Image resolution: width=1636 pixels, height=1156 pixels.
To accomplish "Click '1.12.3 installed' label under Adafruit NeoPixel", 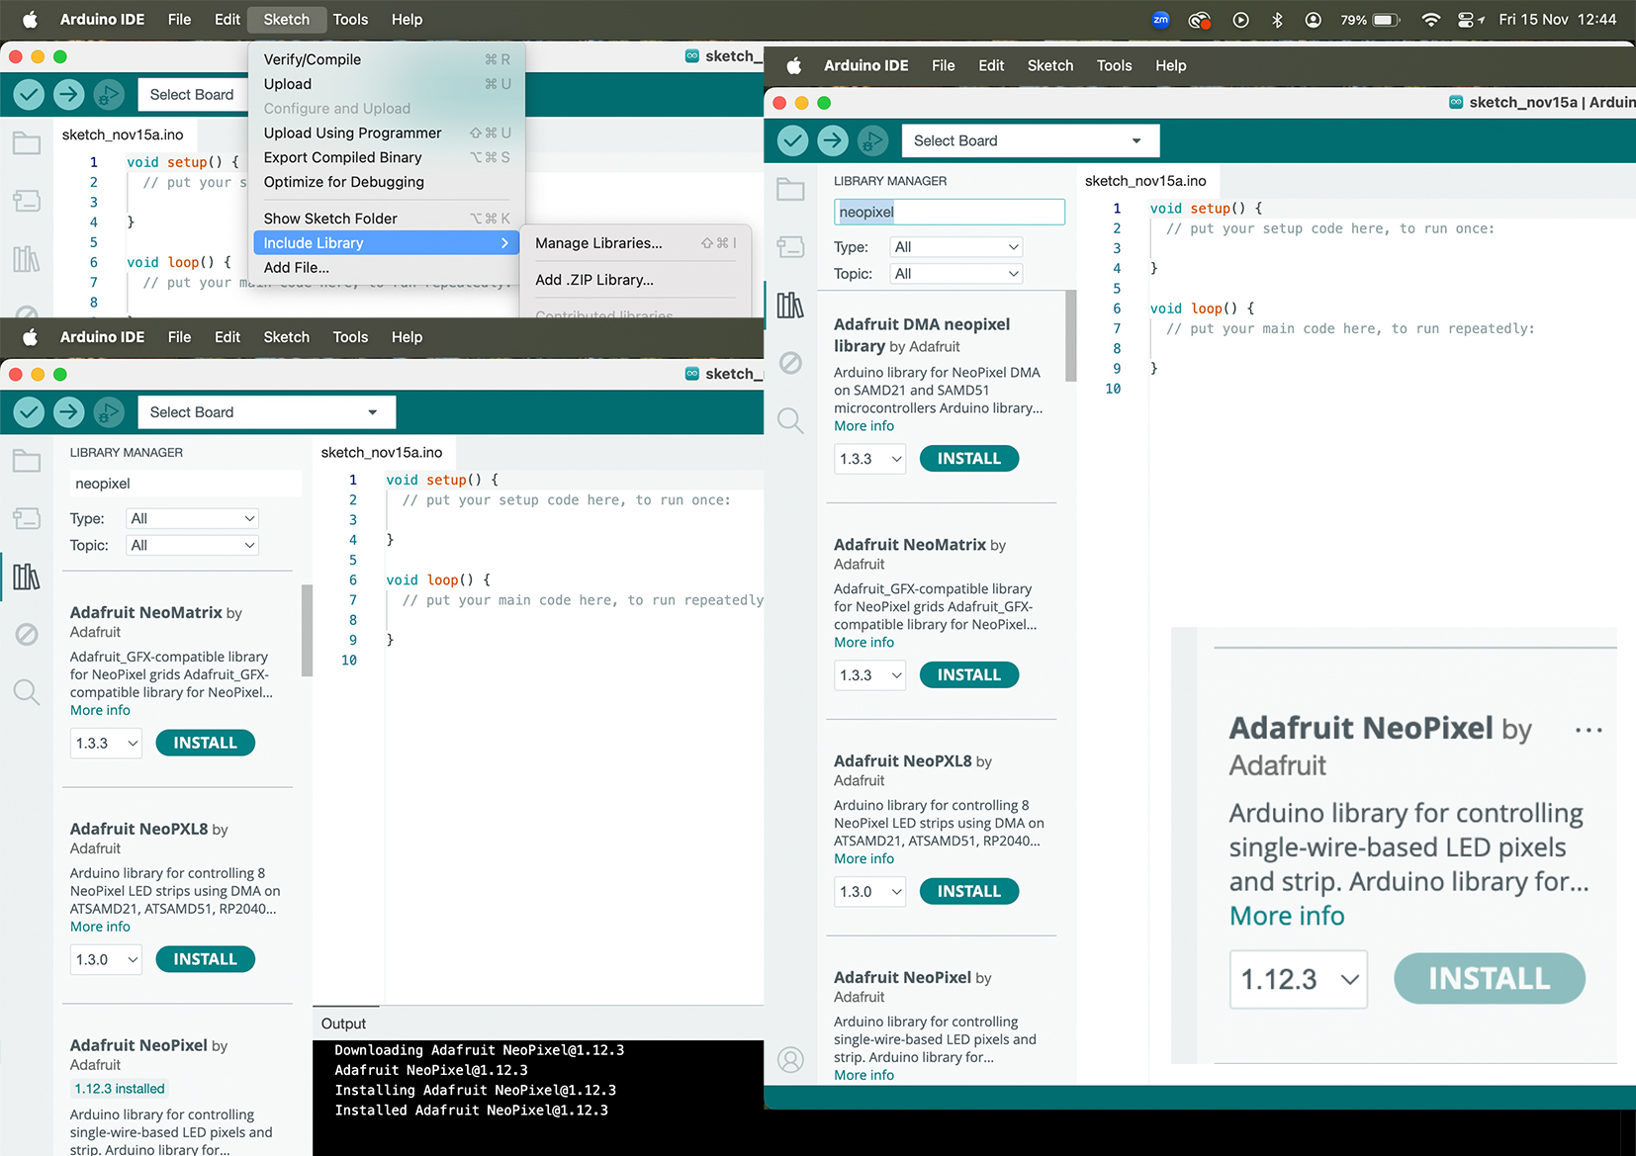I will tap(120, 1089).
